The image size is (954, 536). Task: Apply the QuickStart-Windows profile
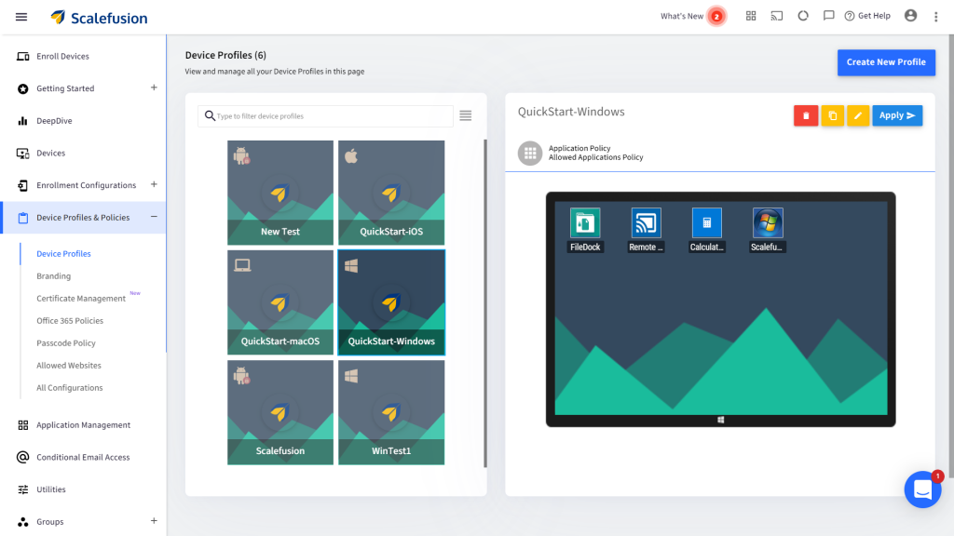pyautogui.click(x=897, y=115)
